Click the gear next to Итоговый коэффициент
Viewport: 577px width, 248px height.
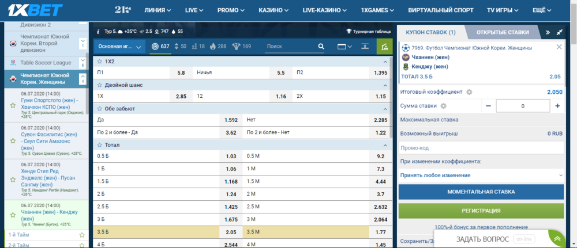click(469, 92)
